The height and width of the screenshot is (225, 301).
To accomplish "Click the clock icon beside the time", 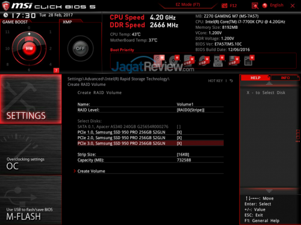I will [5, 15].
